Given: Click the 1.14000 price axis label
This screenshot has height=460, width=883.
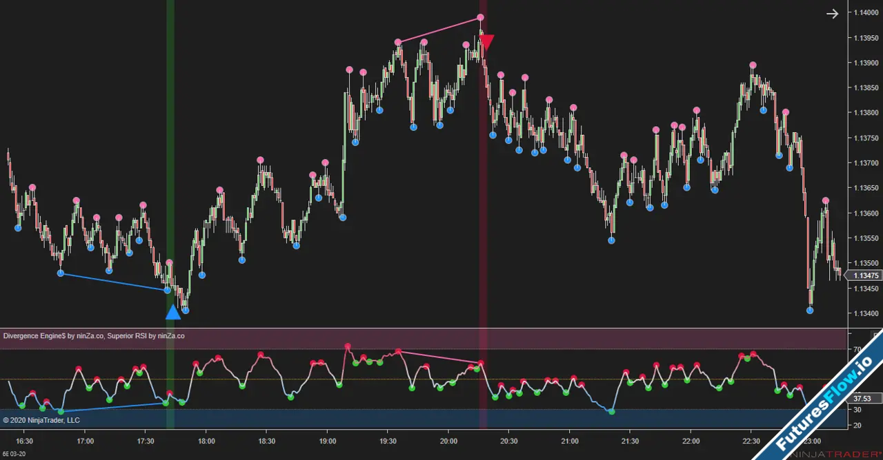Looking at the screenshot, I should [x=865, y=12].
